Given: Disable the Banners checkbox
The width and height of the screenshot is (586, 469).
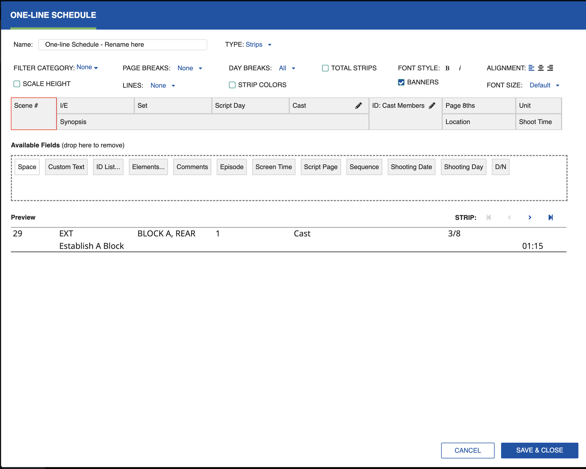Looking at the screenshot, I should click(402, 82).
